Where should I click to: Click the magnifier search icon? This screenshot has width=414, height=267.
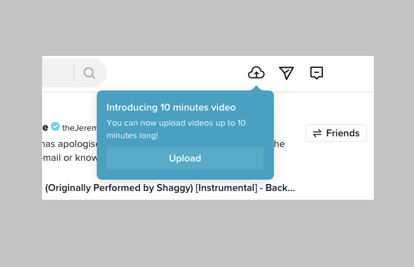tap(89, 73)
